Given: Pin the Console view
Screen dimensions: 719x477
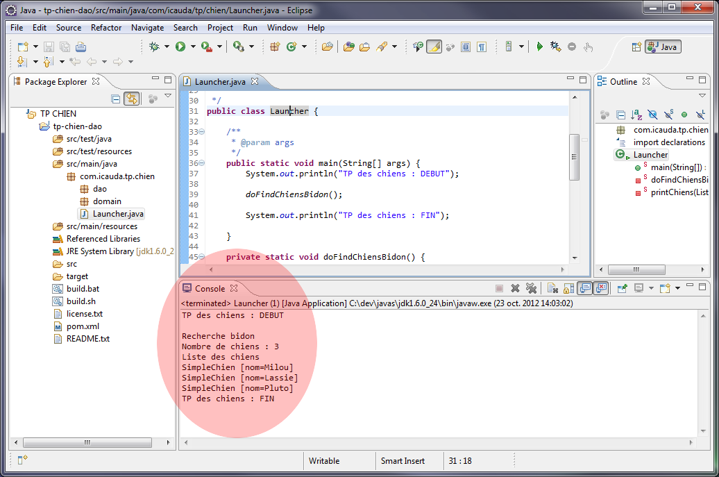Looking at the screenshot, I should (623, 288).
